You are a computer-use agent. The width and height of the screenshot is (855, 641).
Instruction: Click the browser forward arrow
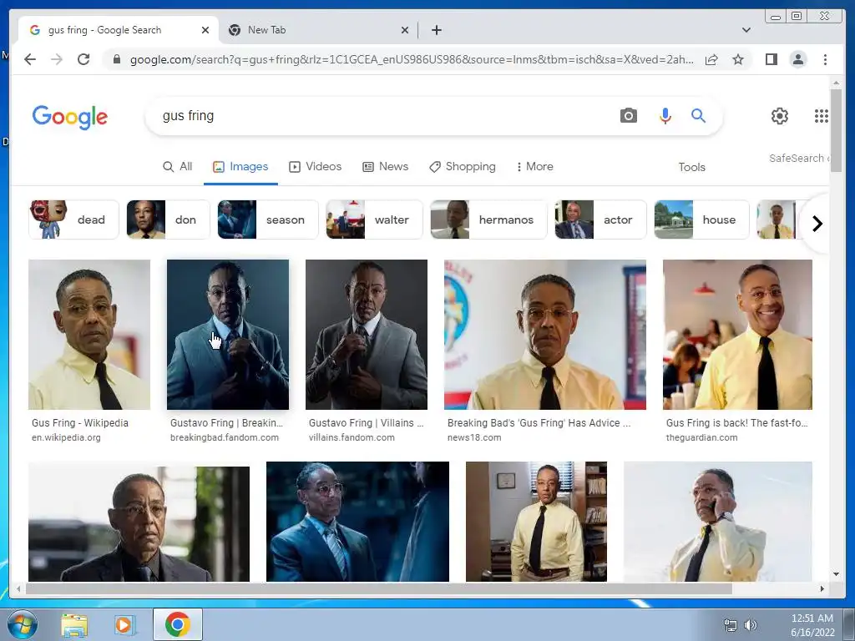[57, 59]
